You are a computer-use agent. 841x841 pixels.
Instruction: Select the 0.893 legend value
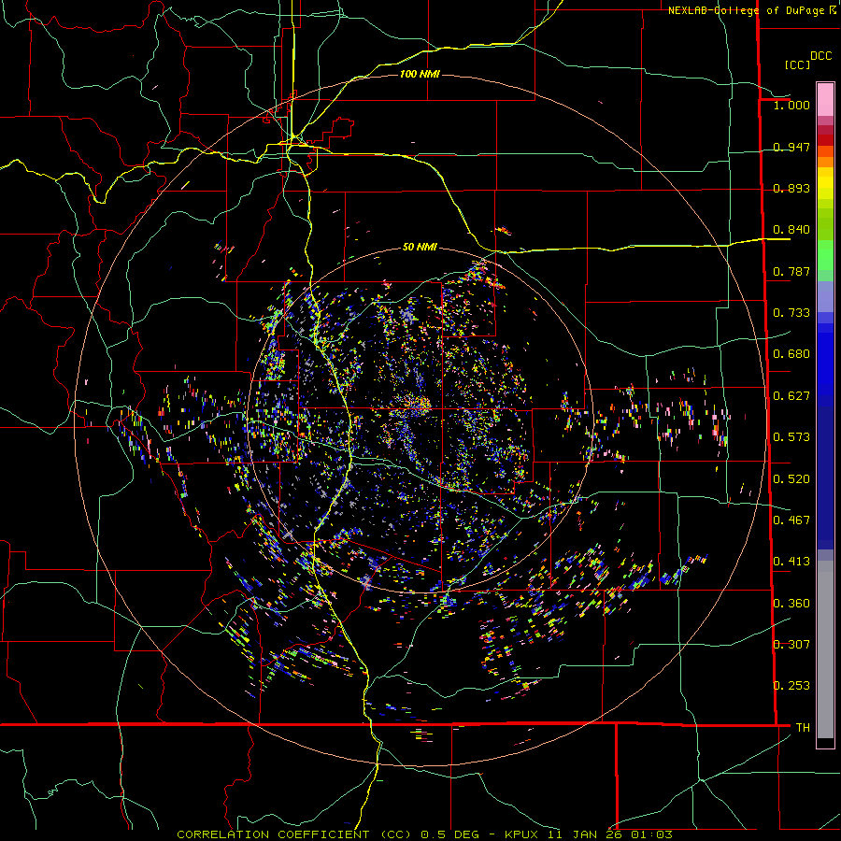(x=791, y=188)
